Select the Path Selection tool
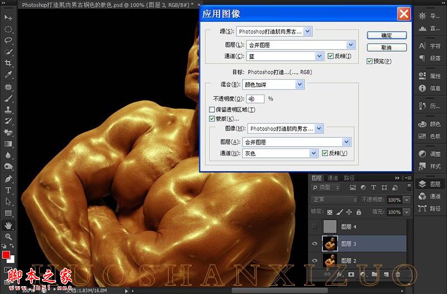The image size is (447, 294). point(8,201)
